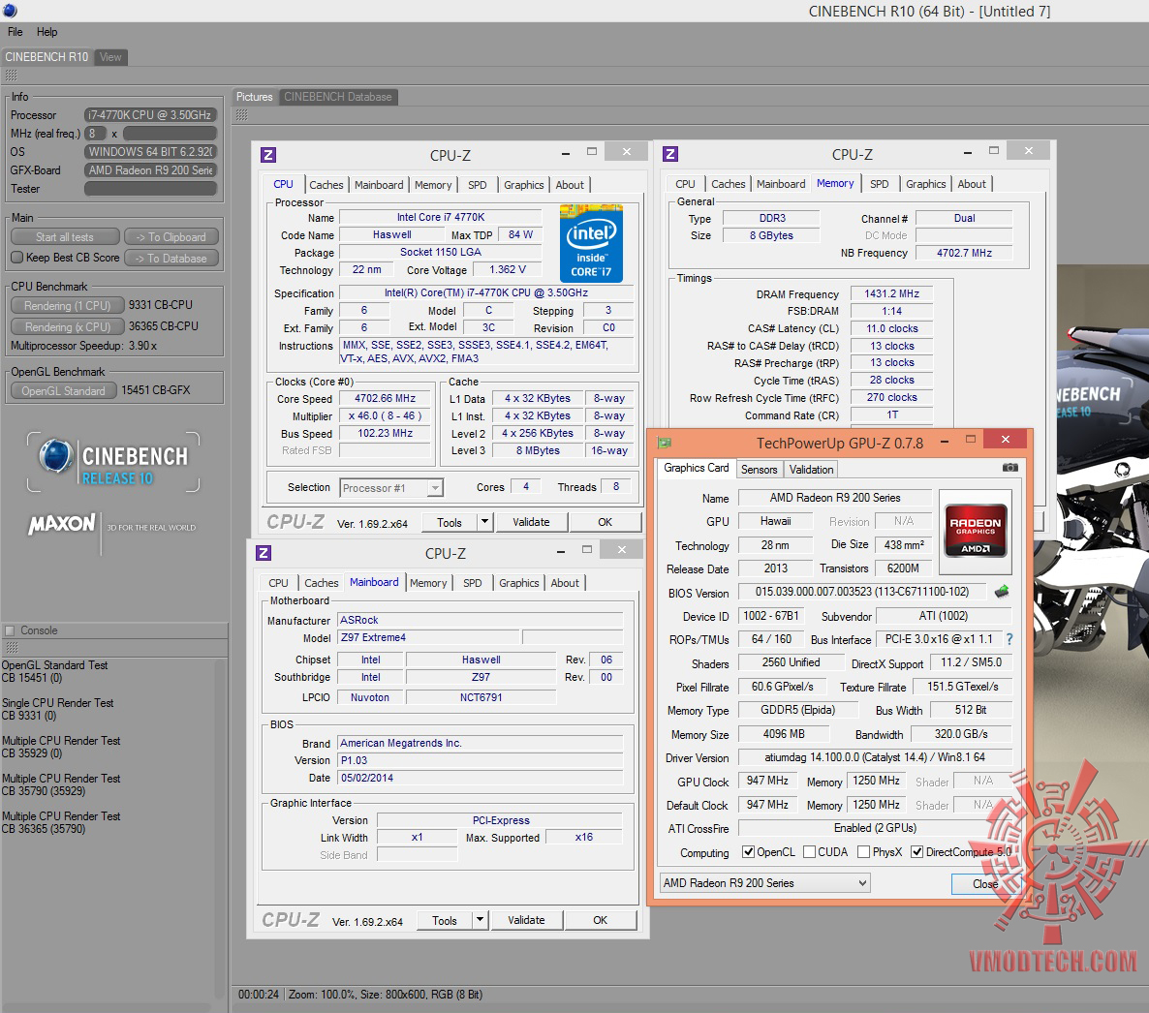Image resolution: width=1149 pixels, height=1013 pixels.
Task: Click the CPU-Z logo icon in Memory window
Action: (x=669, y=154)
